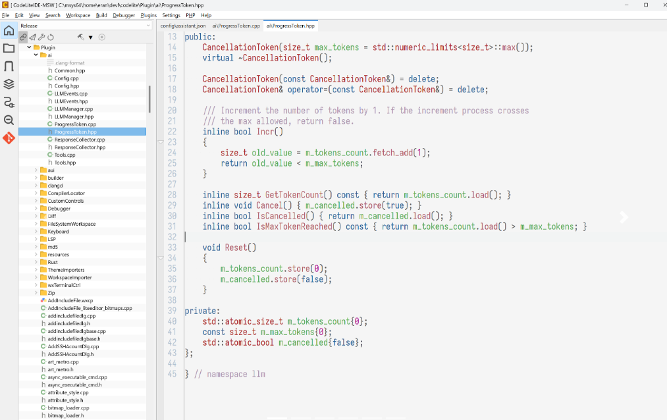The width and height of the screenshot is (667, 420).
Task: Open the folder explorer sidebar icon
Action: coord(9,48)
